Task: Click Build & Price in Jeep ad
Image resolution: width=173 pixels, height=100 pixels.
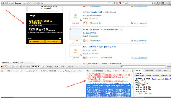Action: [x=37, y=42]
